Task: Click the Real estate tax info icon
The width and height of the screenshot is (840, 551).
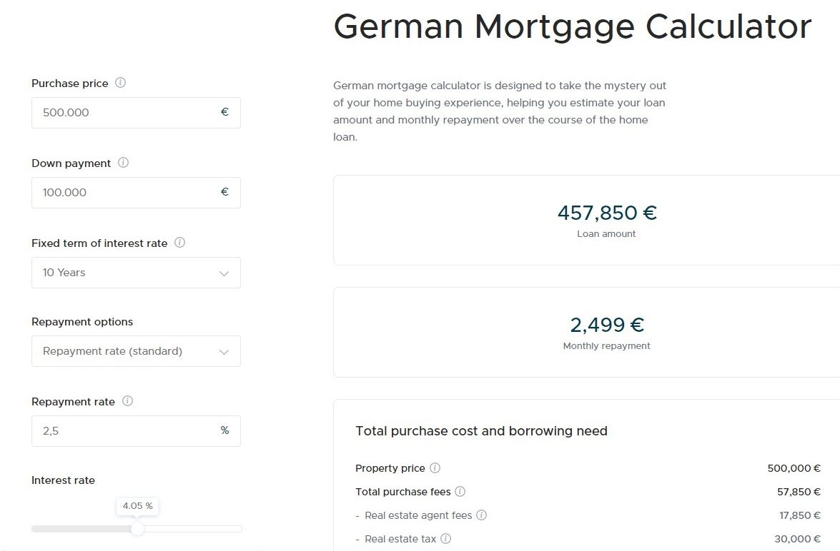Action: pyautogui.click(x=445, y=539)
